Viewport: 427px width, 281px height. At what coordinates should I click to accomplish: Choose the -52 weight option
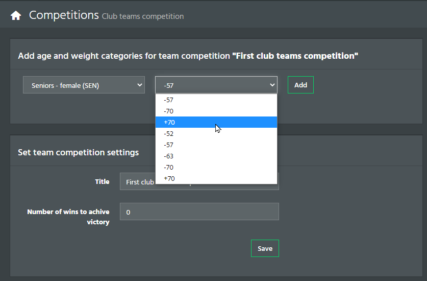click(216, 133)
